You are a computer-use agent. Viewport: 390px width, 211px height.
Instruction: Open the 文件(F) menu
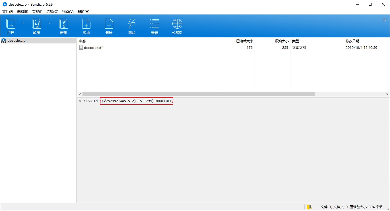coord(8,12)
